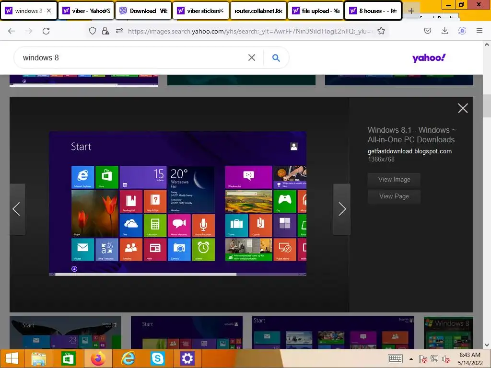This screenshot has width=491, height=368.
Task: Click the scrollbar up arrow
Action: [x=487, y=45]
